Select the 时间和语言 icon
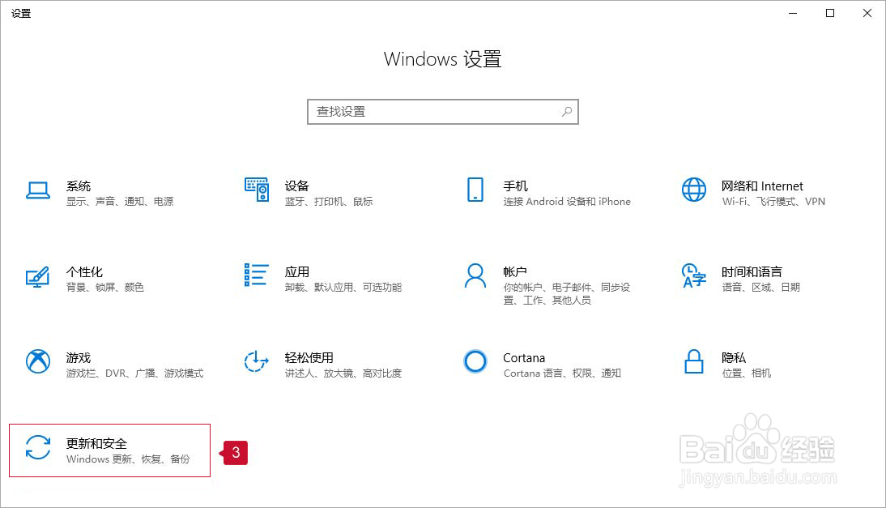Viewport: 886px width, 508px height. coord(694,277)
